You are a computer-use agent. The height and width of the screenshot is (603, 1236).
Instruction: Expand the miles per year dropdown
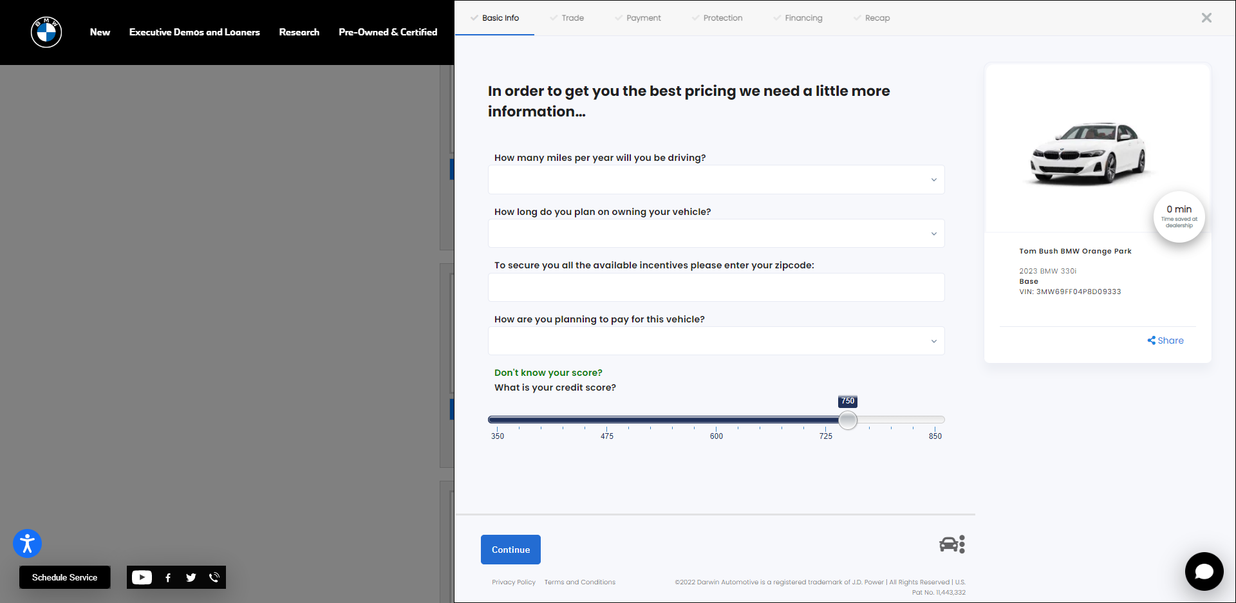[716, 180]
